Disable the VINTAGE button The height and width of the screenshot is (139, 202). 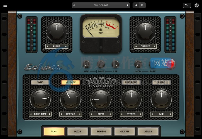tap(71, 82)
